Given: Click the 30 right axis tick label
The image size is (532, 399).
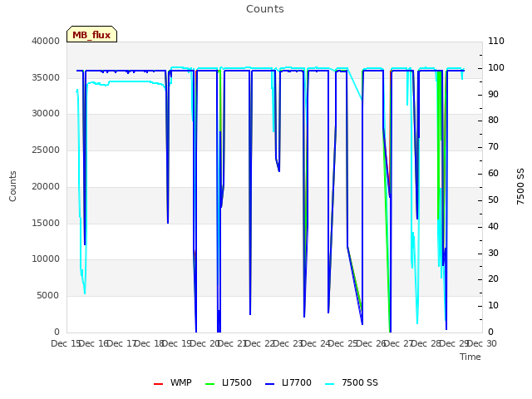Looking at the screenshot, I should (x=493, y=253).
